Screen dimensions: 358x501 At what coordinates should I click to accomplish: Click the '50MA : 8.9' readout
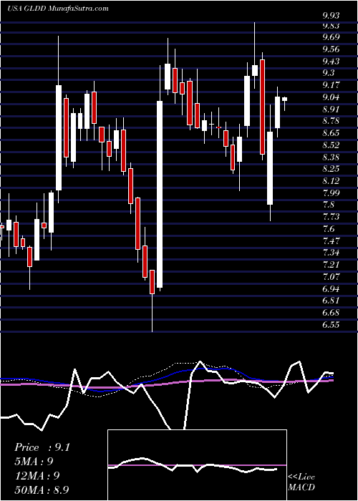[42, 490]
